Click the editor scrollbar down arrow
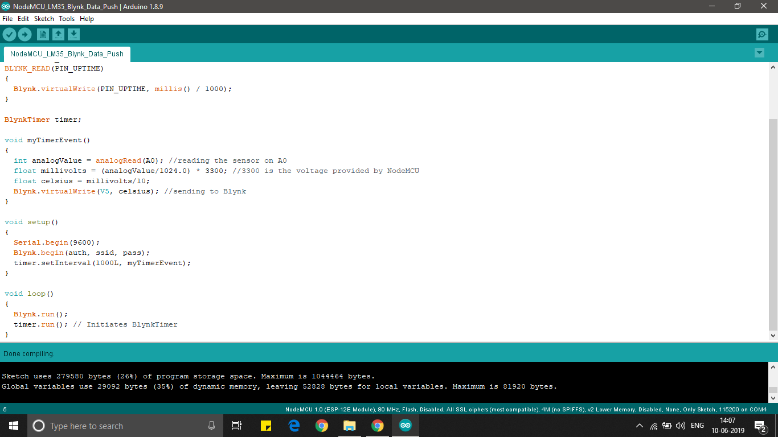The image size is (778, 437). 773,336
